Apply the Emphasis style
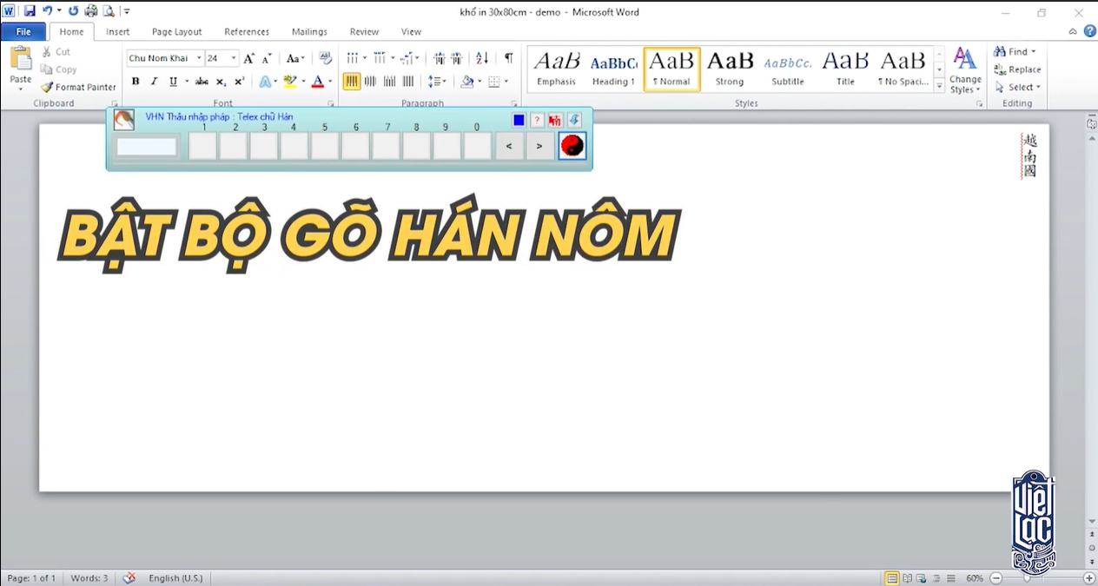The height and width of the screenshot is (586, 1098). [556, 69]
